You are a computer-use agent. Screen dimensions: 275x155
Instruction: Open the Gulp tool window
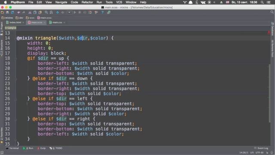pyautogui.click(x=41, y=148)
